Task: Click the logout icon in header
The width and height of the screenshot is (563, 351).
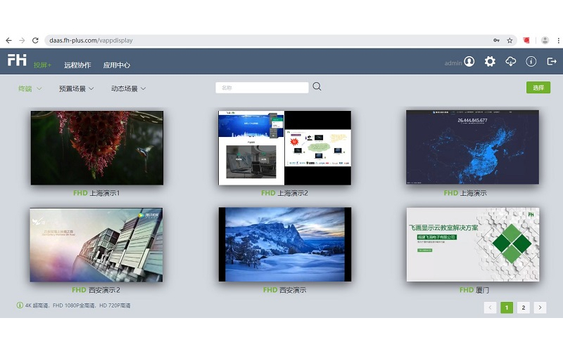Action: click(552, 62)
